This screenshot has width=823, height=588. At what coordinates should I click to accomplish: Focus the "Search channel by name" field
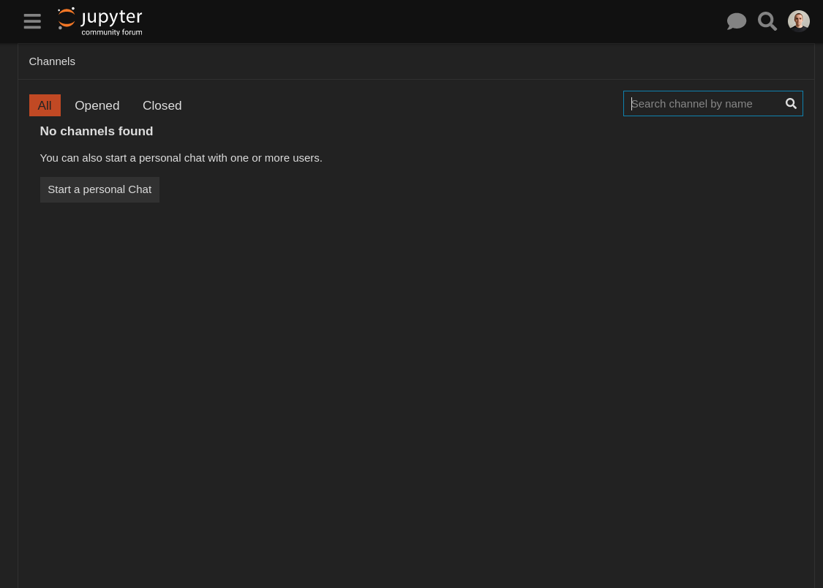click(702, 103)
